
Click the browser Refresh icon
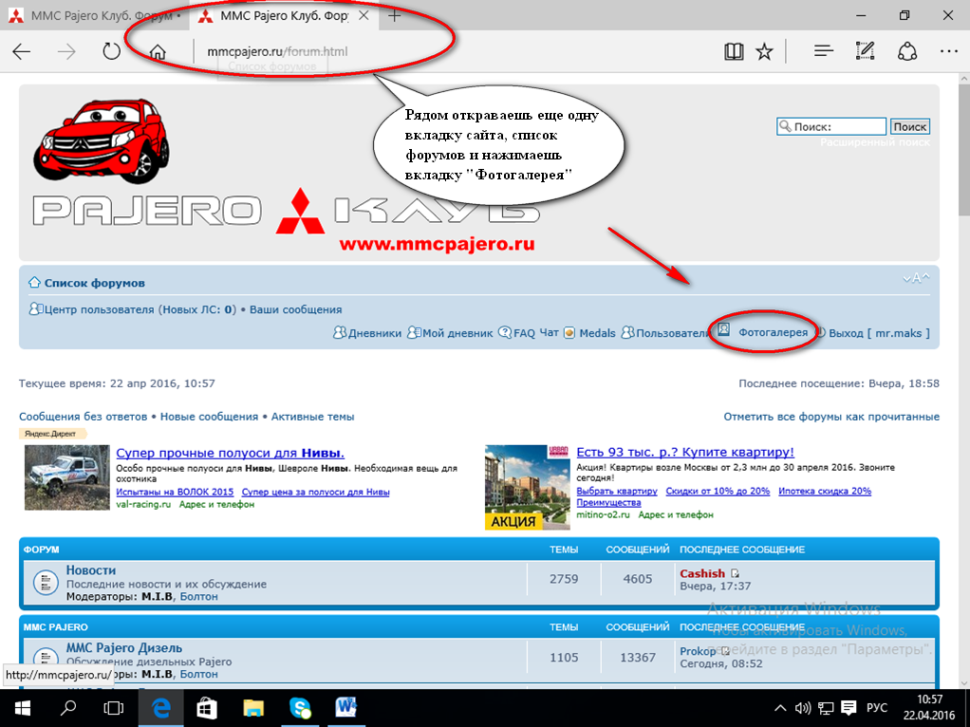(112, 52)
